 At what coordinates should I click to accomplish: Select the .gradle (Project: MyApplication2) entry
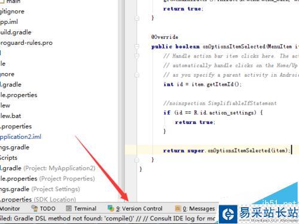point(48,168)
